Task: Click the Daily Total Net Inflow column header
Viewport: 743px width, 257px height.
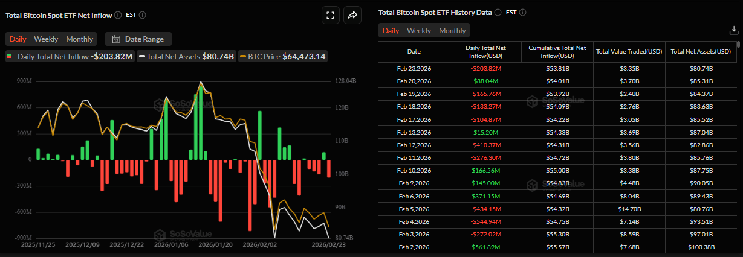Action: [x=485, y=51]
